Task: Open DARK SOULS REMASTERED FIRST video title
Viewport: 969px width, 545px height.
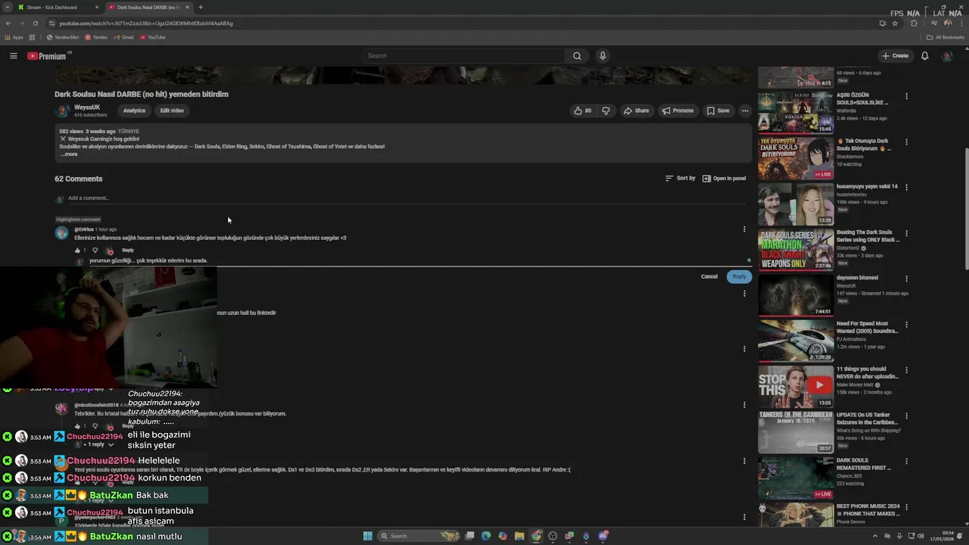Action: 864,464
